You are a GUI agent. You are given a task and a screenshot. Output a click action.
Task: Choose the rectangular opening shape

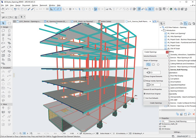coord(153,64)
